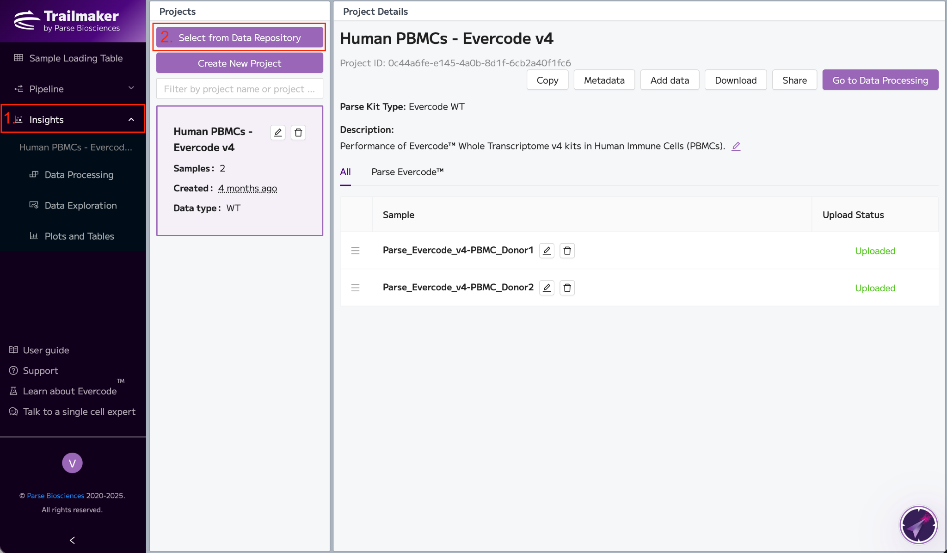Click the Trailmaker logo icon
The height and width of the screenshot is (553, 947).
click(27, 20)
